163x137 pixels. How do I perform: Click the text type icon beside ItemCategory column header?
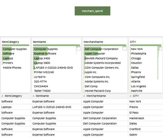tap(2, 96)
